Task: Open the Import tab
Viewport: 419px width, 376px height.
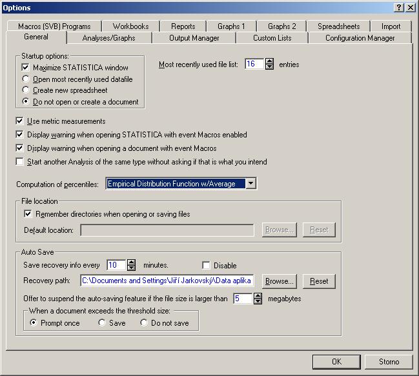Action: [391, 26]
